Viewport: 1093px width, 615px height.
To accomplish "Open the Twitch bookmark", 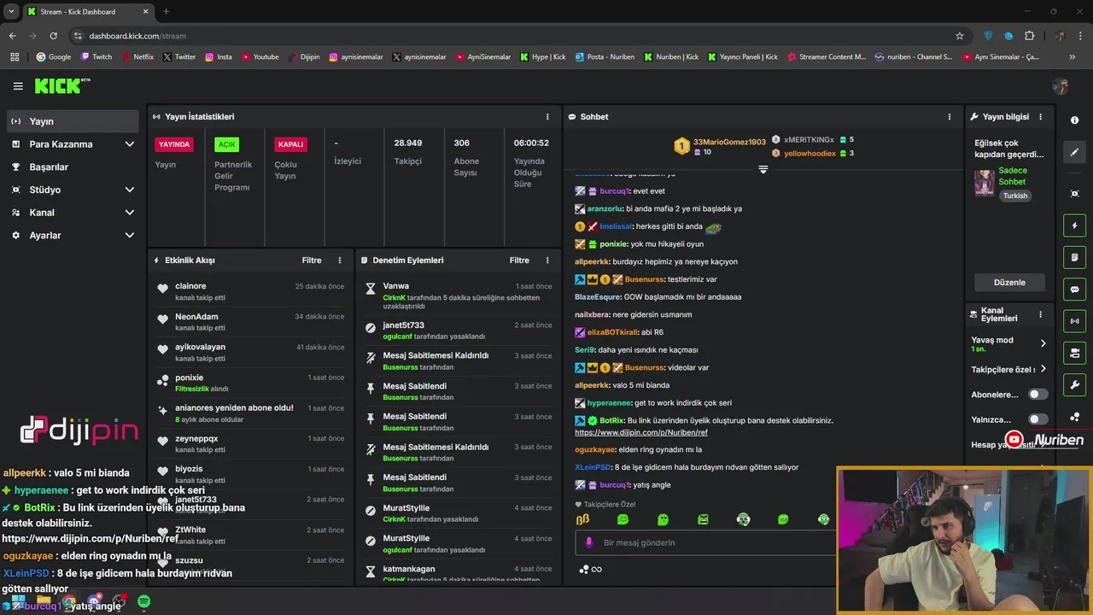I will [96, 57].
